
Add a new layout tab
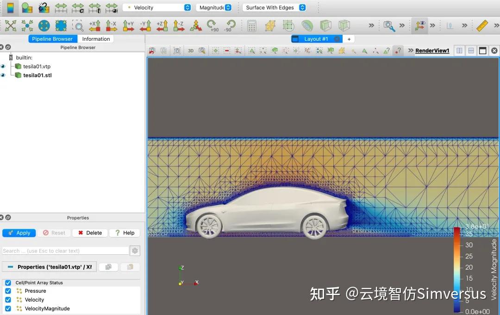tap(349, 39)
